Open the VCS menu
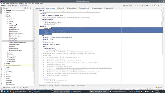Viewport: 165px width, 93px height. (x=33, y=3)
